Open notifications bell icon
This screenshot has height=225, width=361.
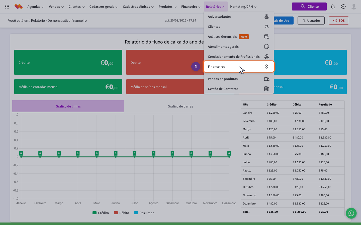pos(333,7)
